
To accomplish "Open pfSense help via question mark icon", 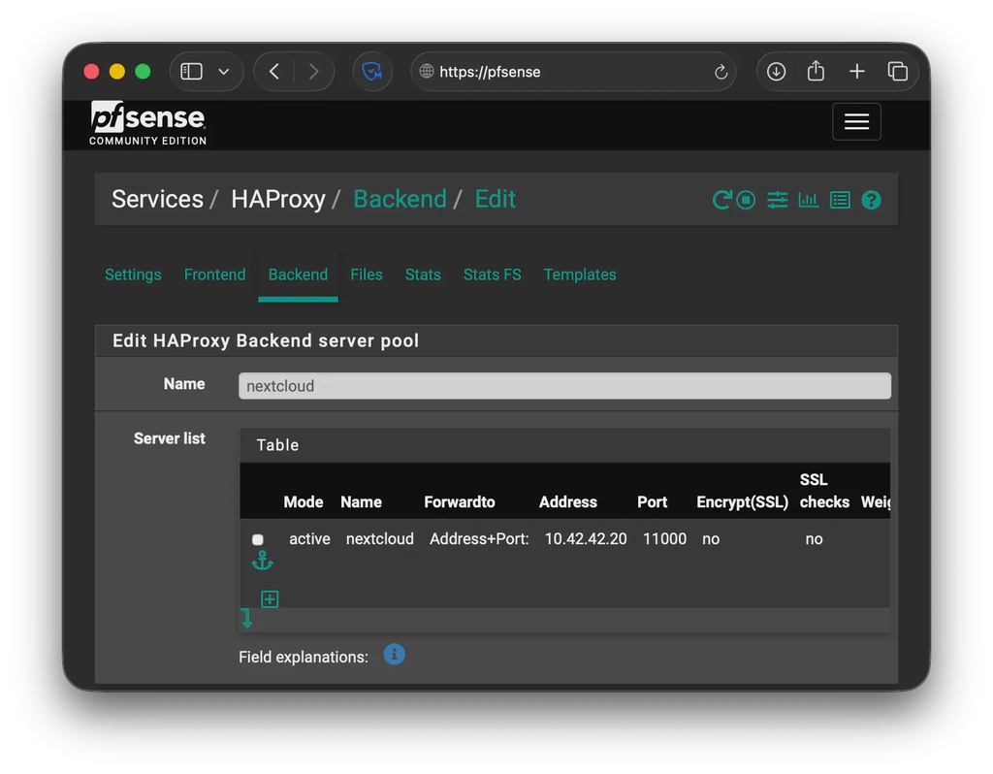I will pos(871,200).
